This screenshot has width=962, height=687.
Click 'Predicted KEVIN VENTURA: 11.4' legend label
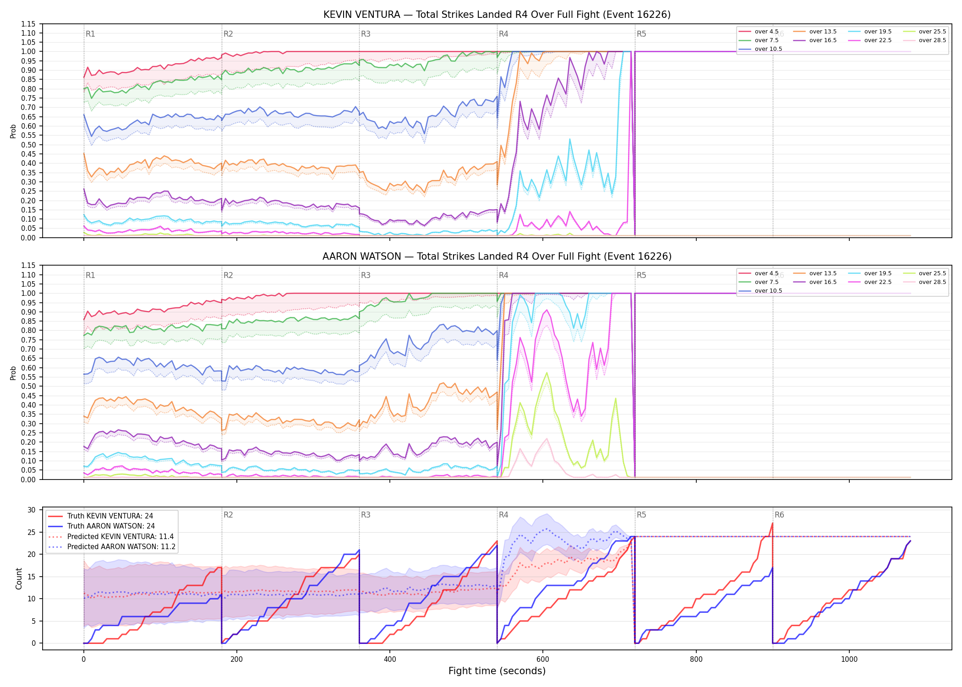point(120,537)
